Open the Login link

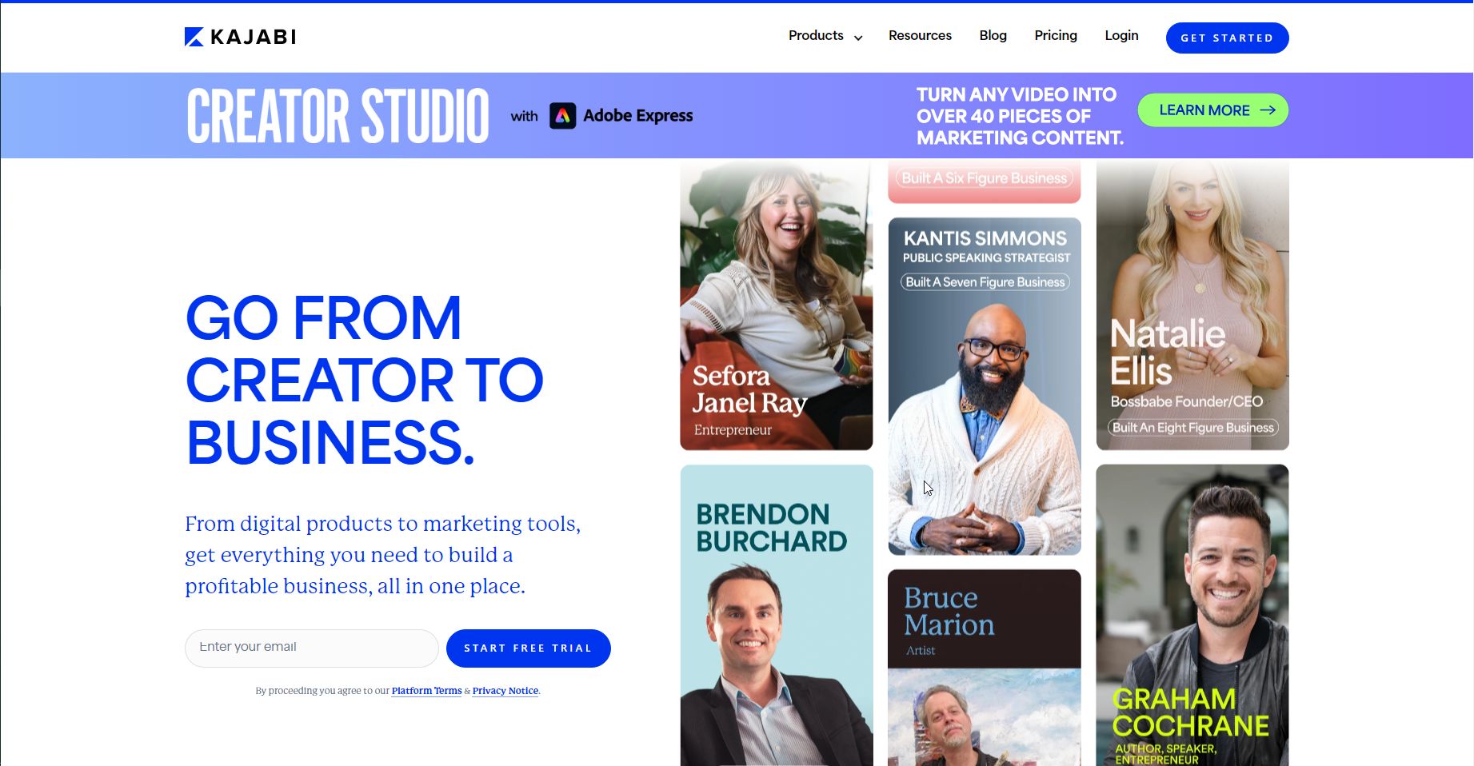tap(1121, 36)
